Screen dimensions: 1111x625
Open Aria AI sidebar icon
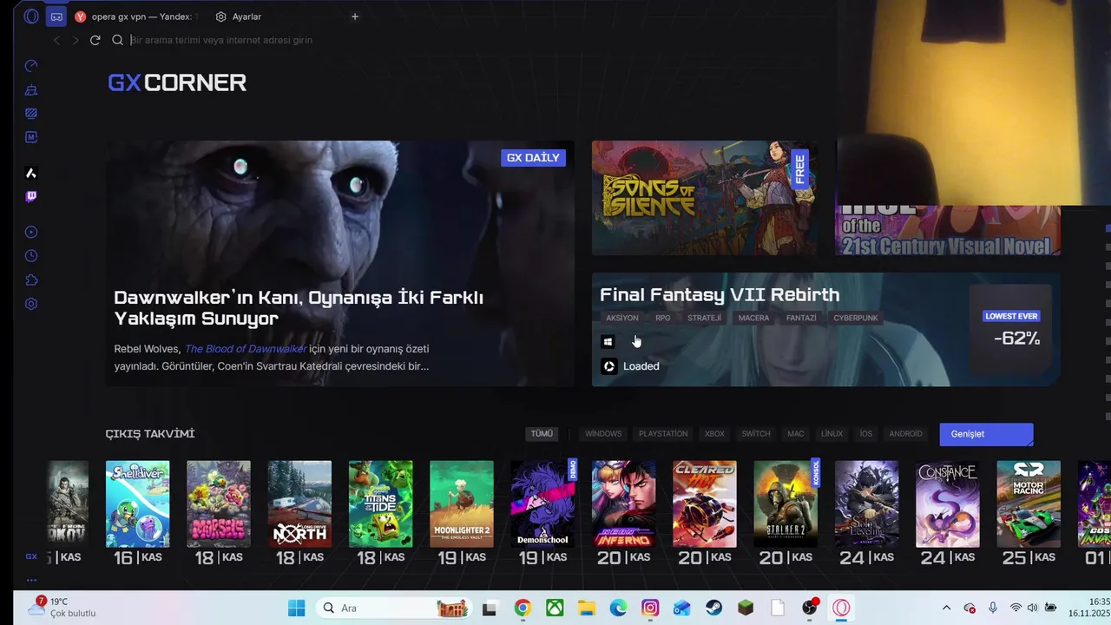pos(31,174)
